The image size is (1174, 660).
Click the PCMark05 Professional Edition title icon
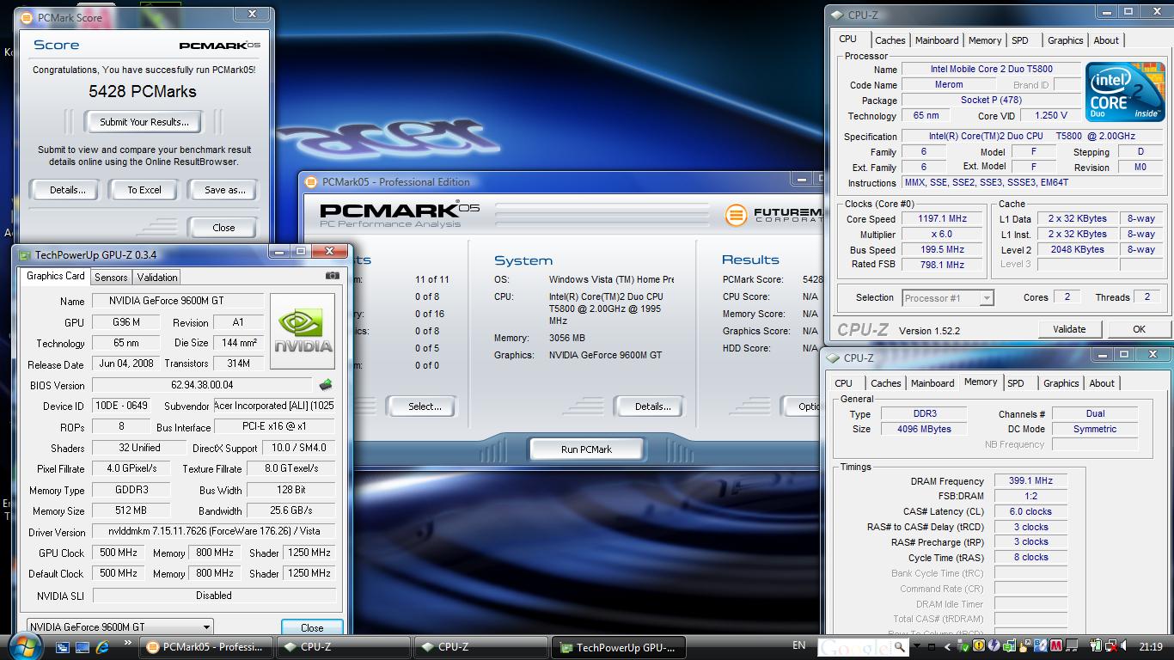point(311,182)
